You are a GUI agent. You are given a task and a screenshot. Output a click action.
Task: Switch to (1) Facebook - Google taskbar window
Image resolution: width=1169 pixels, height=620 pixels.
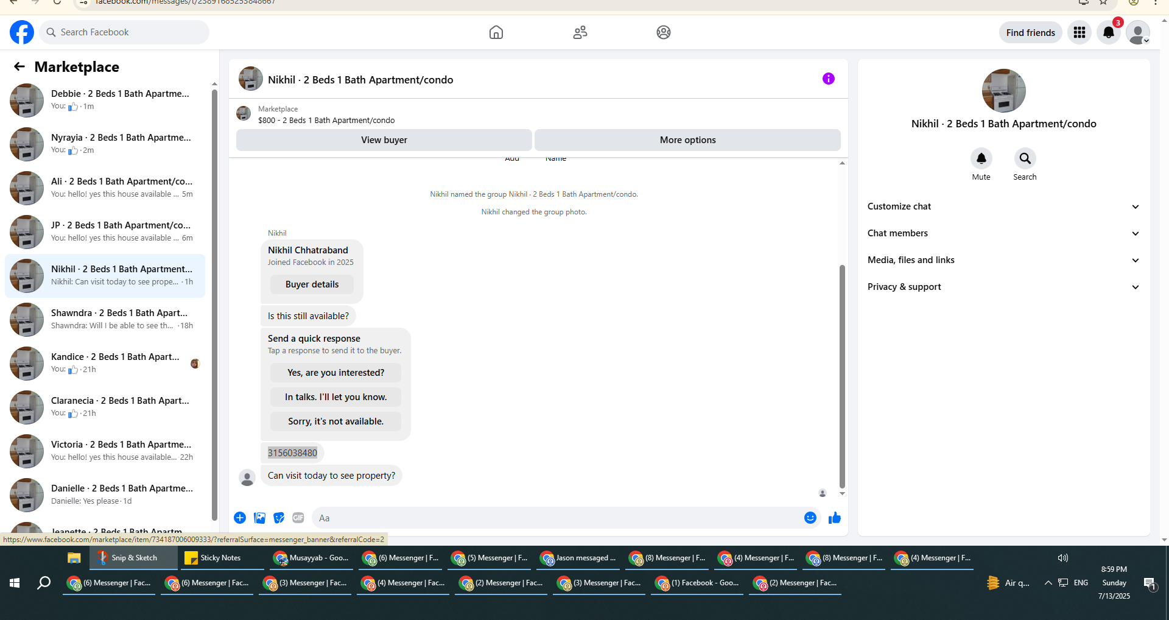coord(697,583)
